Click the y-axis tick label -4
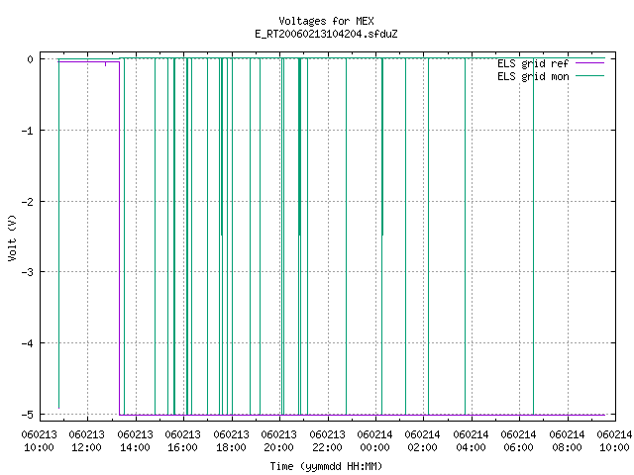634x475 pixels. tap(28, 343)
